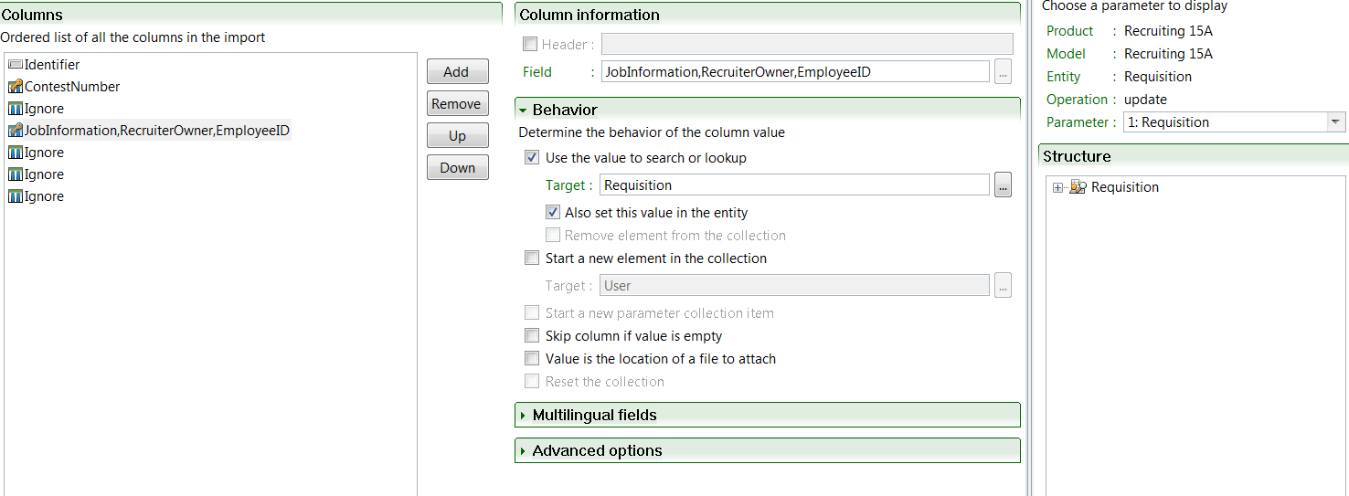Expand the Requisition tree node
The image size is (1349, 496).
tap(1058, 187)
